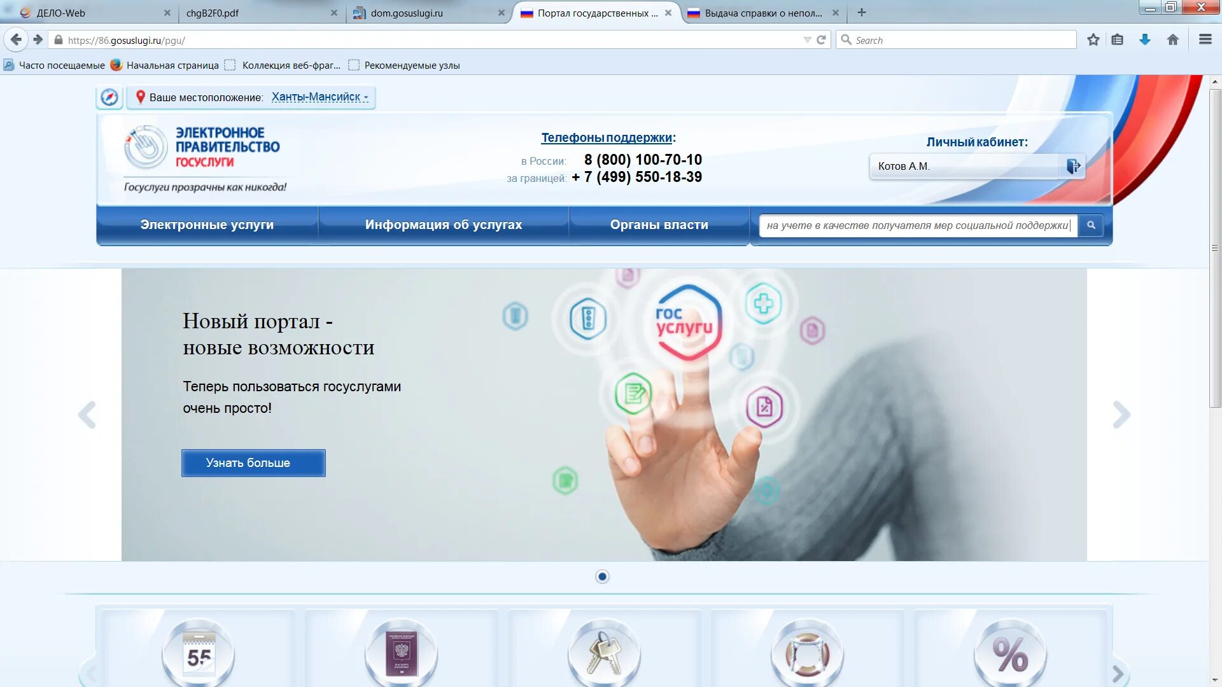The image size is (1222, 687).
Task: Toggle the Информация об услугах tab
Action: coord(442,224)
